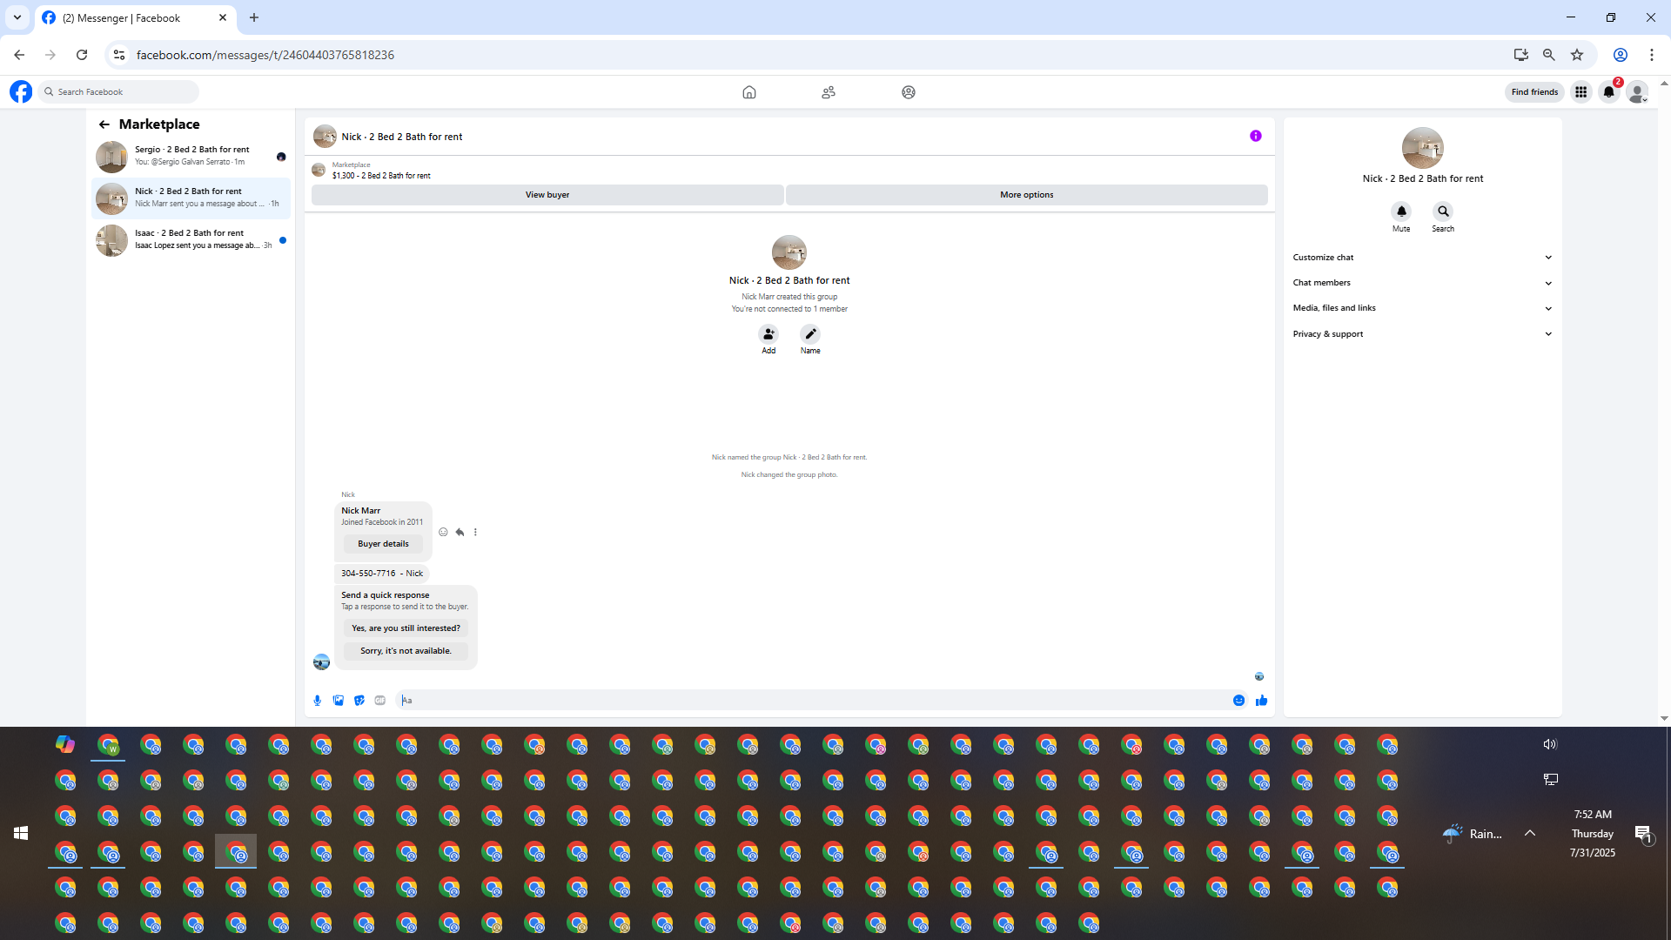Screen dimensions: 1671x940
Task: Click the Search icon in chat info panel
Action: [x=1443, y=211]
